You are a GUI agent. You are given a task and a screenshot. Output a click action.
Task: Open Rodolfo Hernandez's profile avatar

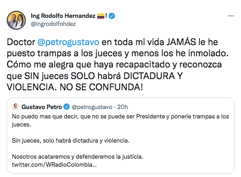coord(16,20)
